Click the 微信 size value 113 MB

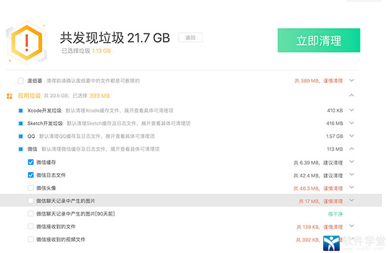(334, 149)
